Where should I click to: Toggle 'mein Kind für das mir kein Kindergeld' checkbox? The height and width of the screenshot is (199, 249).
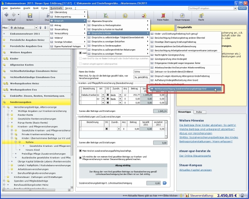click(x=81, y=58)
